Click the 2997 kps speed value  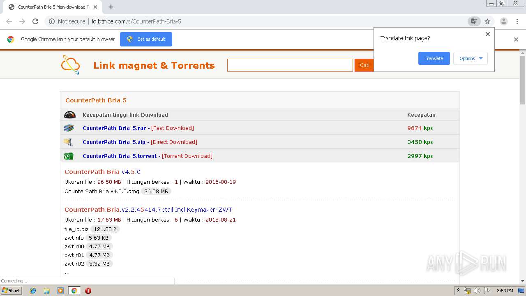point(420,156)
